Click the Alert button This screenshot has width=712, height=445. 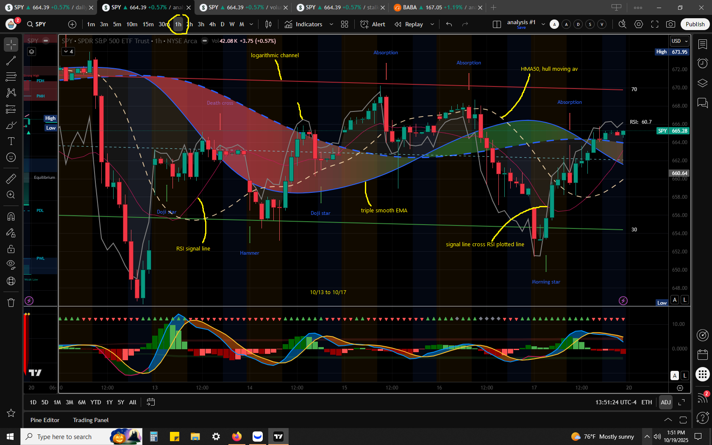[x=373, y=24]
